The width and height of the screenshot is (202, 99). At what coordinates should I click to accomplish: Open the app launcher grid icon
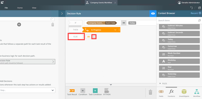2,3
